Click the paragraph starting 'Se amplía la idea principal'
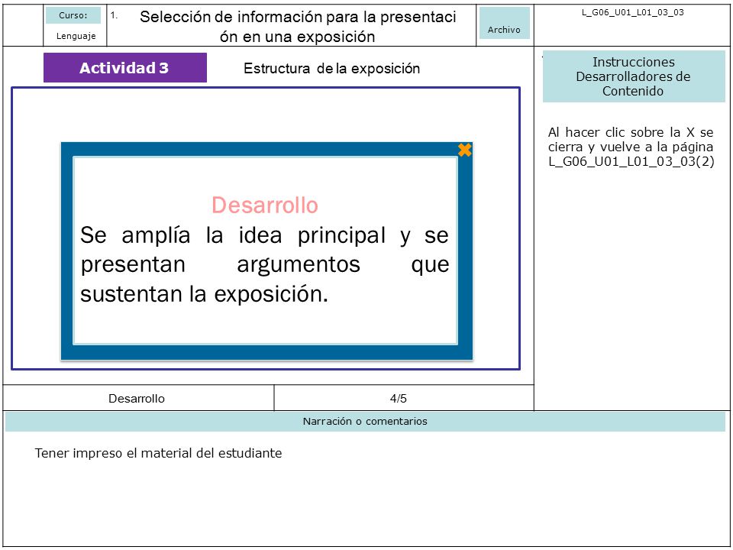 265,265
